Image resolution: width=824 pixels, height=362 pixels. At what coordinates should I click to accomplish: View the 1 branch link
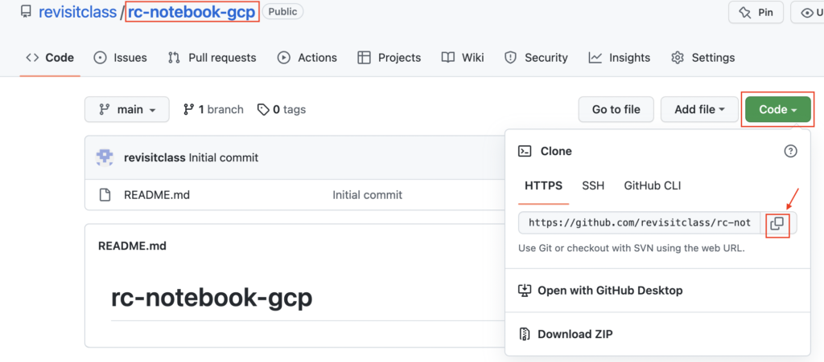point(212,109)
